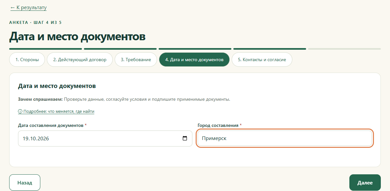Click the info icon beside Подробнее link

pos(20,112)
